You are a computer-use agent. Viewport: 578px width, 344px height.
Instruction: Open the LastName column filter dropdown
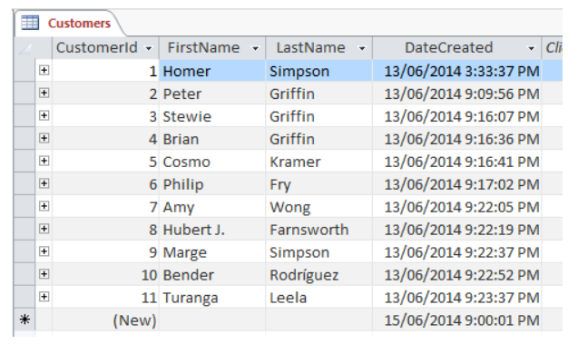tap(362, 48)
